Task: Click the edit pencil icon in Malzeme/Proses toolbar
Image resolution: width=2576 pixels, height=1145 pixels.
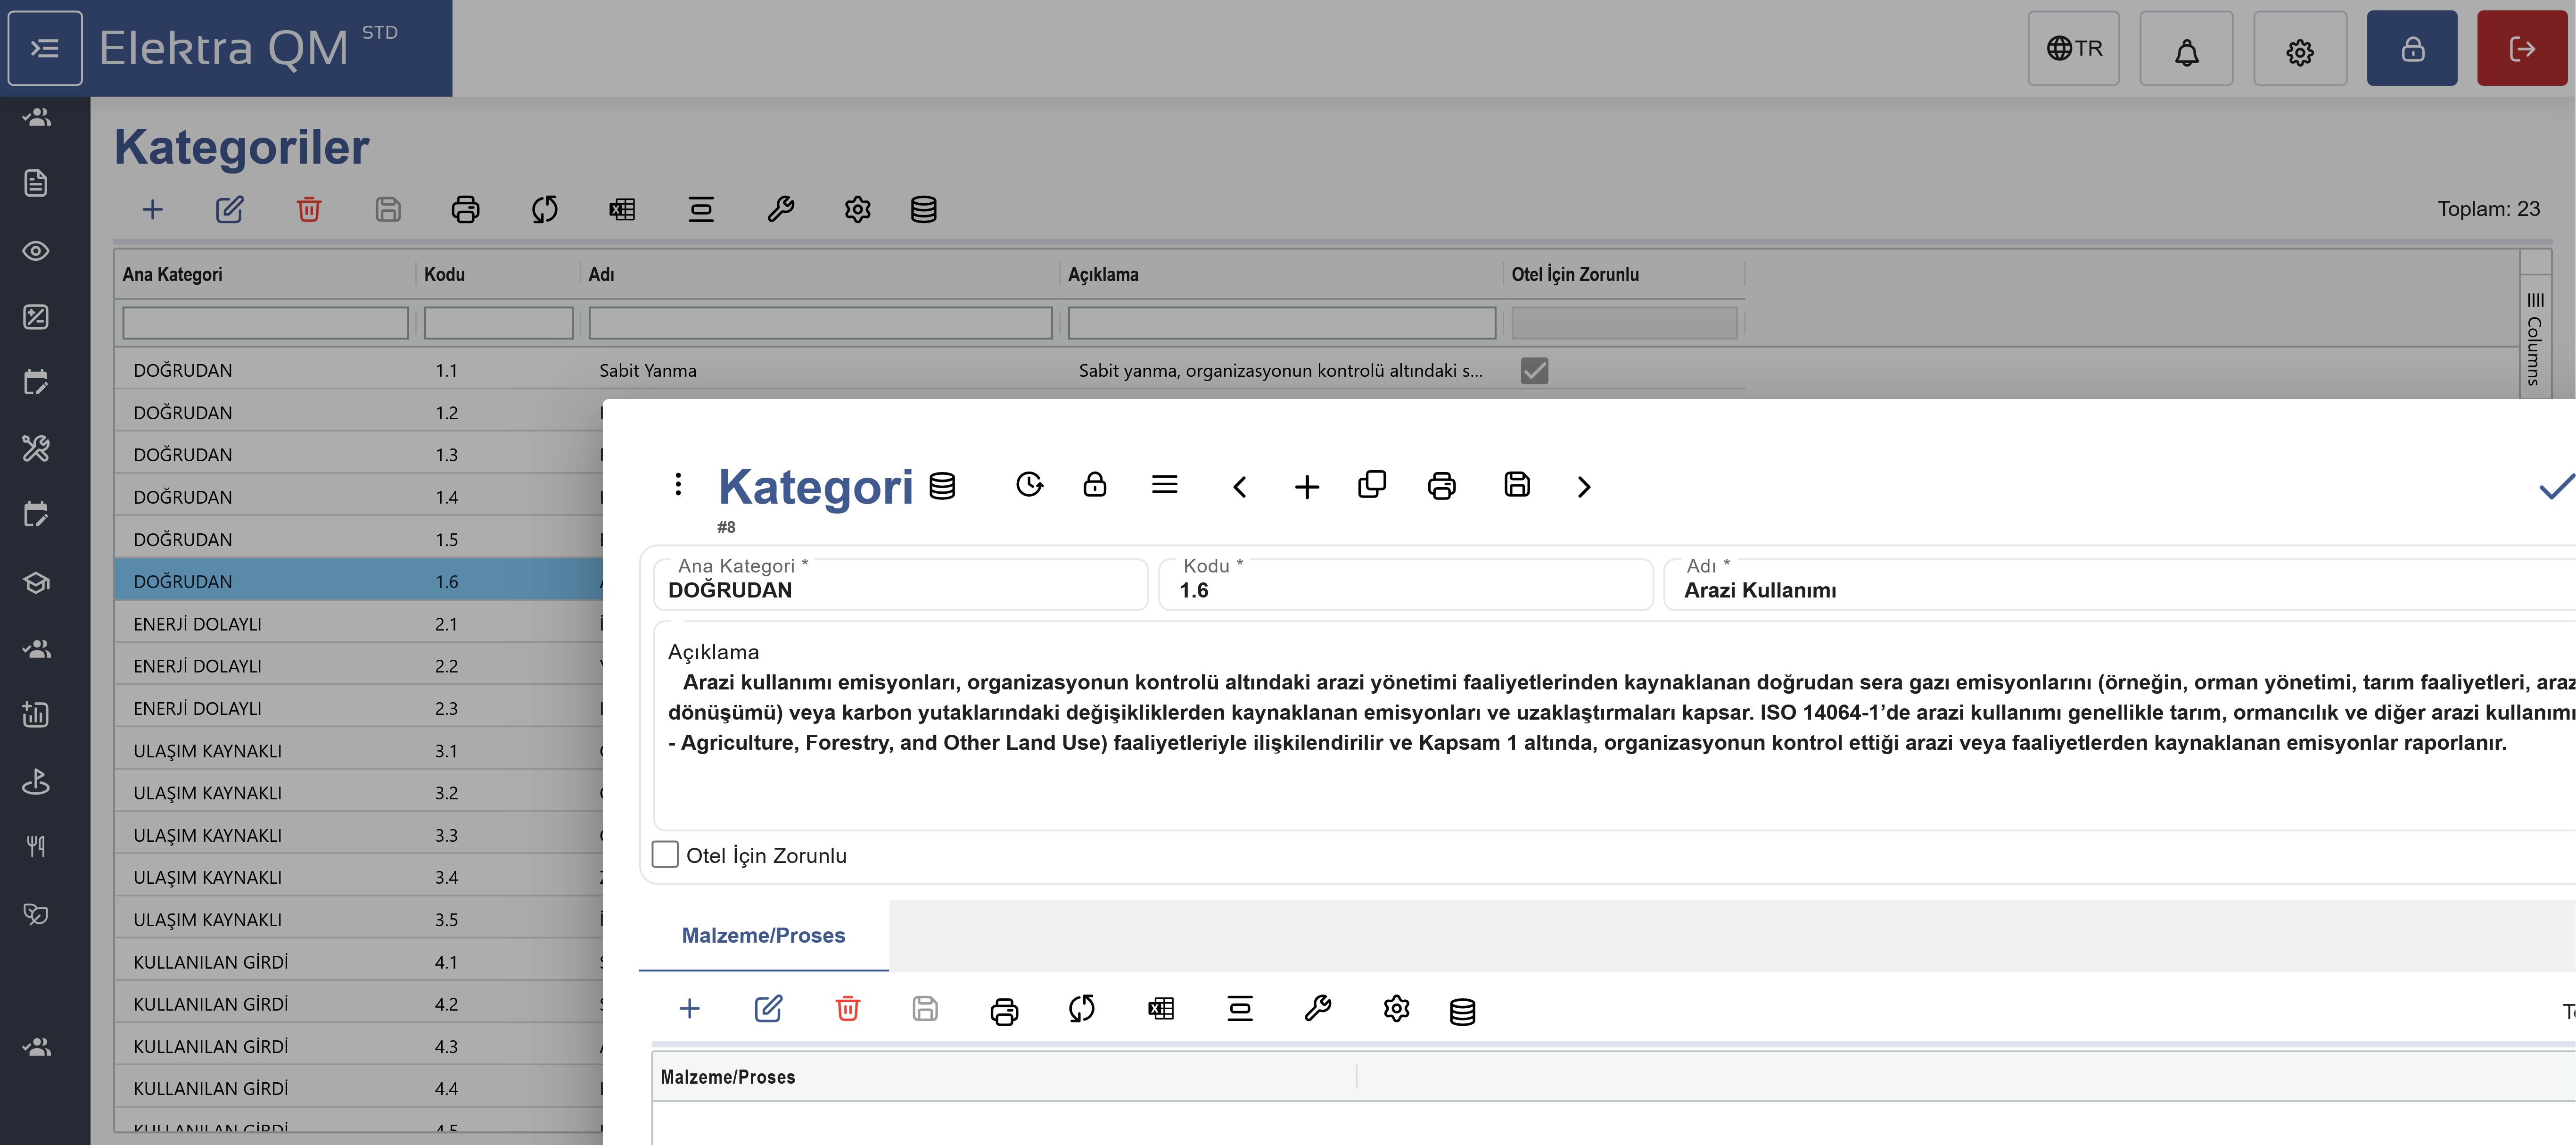Action: coord(768,1009)
